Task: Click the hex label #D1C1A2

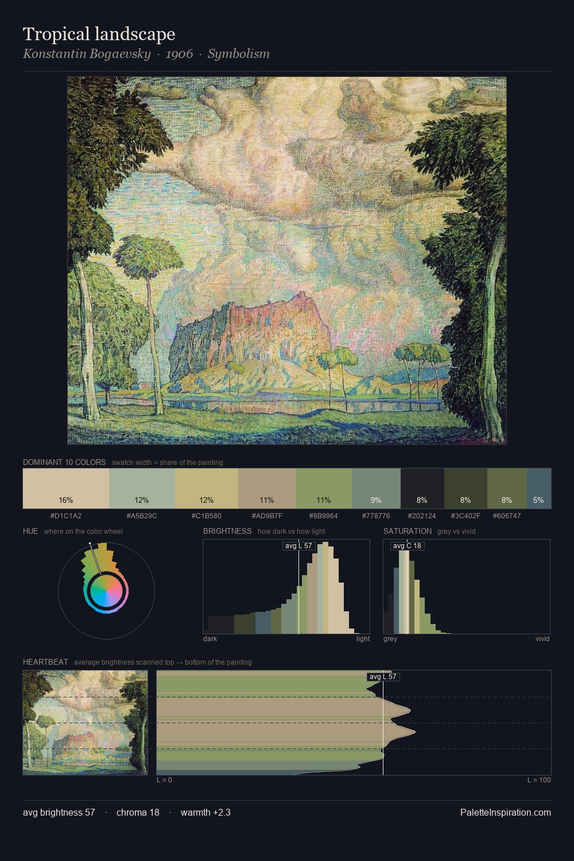Action: click(66, 516)
